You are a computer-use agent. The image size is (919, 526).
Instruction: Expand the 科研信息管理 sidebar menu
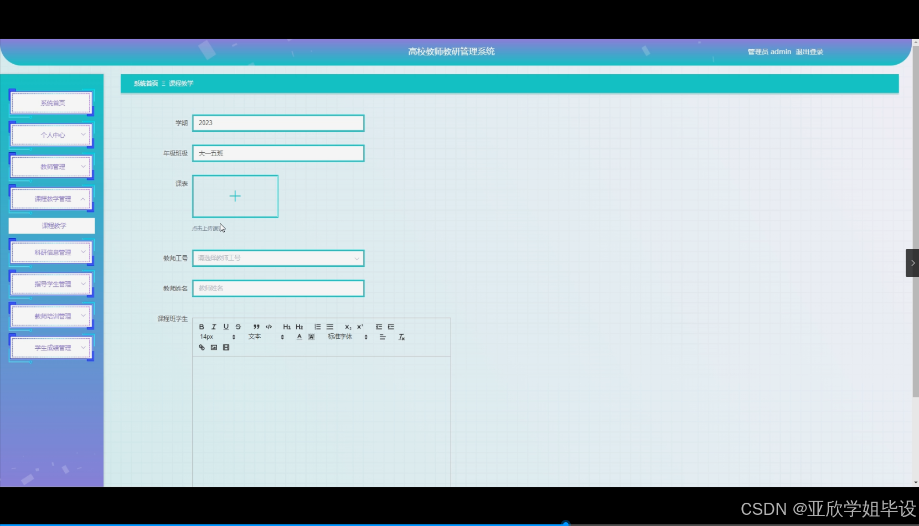tap(53, 252)
